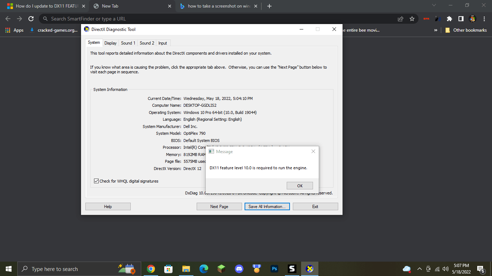This screenshot has width=492, height=276.
Task: Open the volume control in system tray
Action: coord(446,269)
